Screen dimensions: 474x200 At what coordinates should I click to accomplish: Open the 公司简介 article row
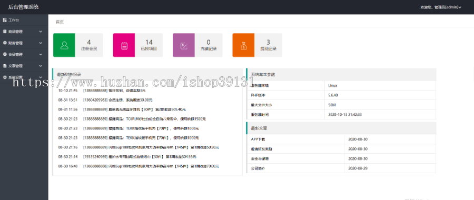(x=341, y=168)
